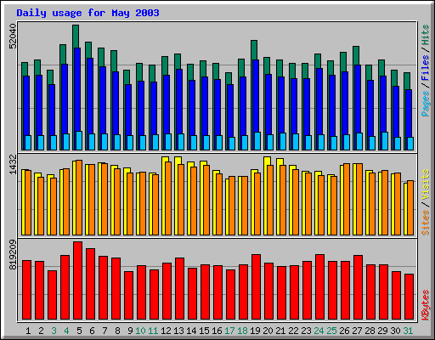Click green day 11 label
The width and height of the screenshot is (435, 340).
tap(153, 331)
